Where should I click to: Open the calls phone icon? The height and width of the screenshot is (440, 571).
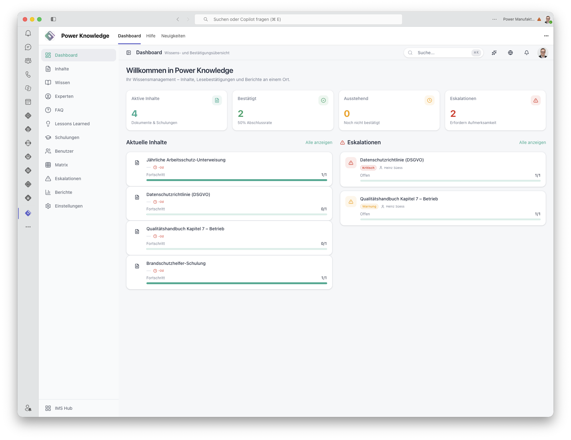[28, 74]
